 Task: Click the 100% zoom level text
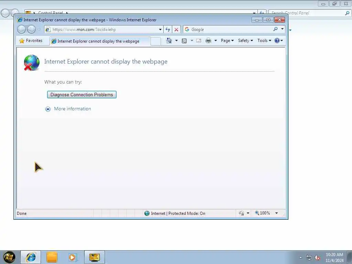pyautogui.click(x=265, y=213)
